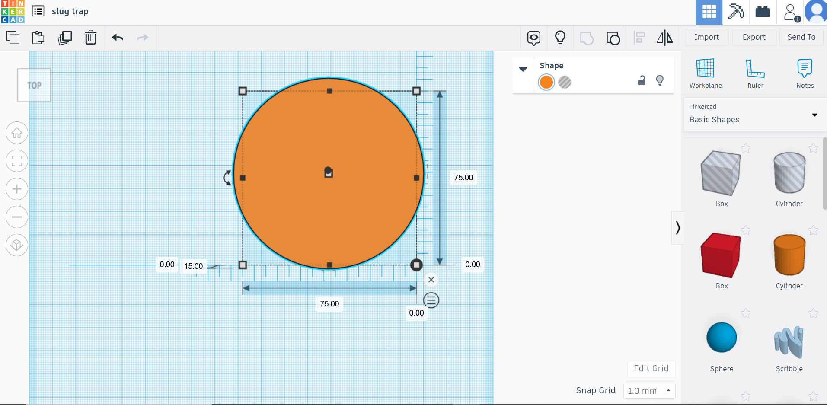
Task: Switch to the 3D Designs gallery view
Action: point(709,12)
